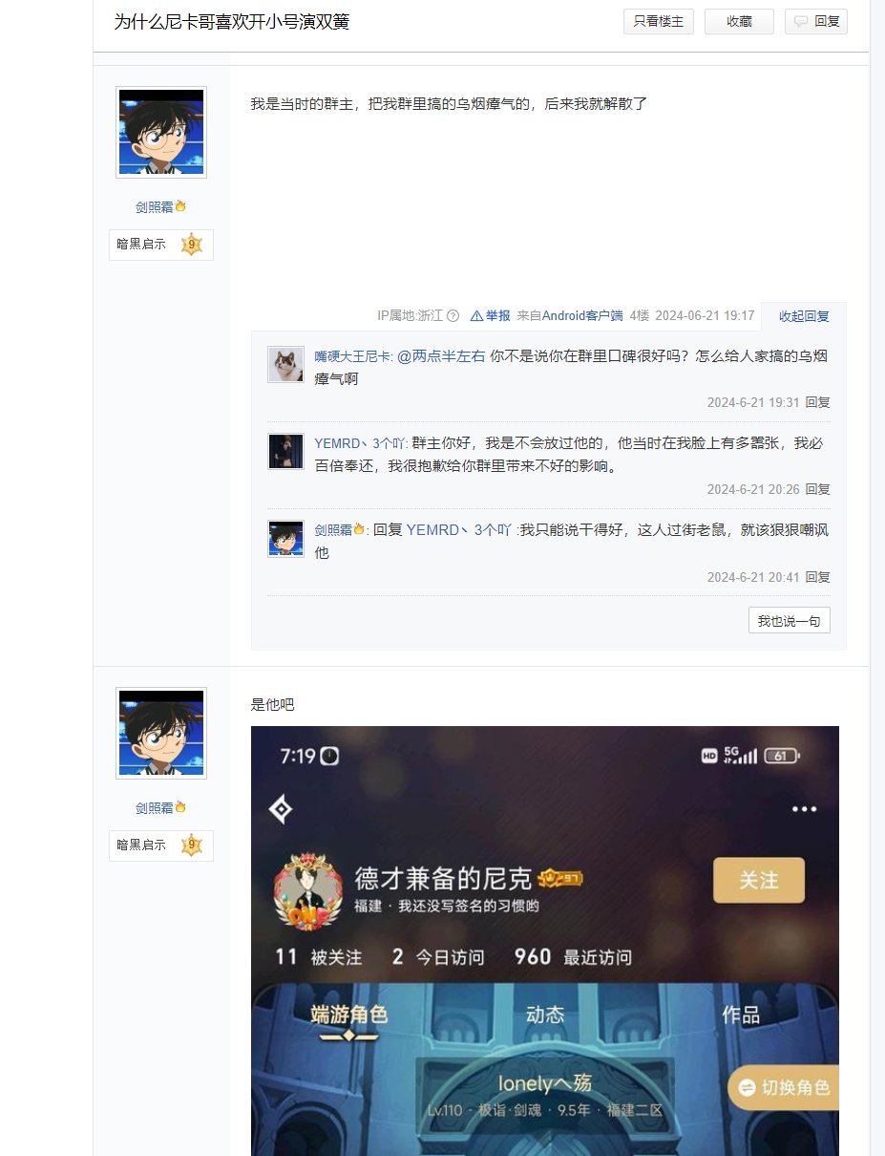The width and height of the screenshot is (885, 1156).
Task: Click the 回复 button with speech bubble
Action: point(816,21)
